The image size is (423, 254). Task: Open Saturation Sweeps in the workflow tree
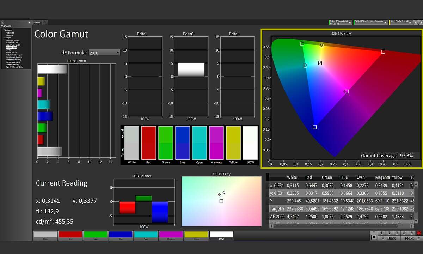[14, 55]
